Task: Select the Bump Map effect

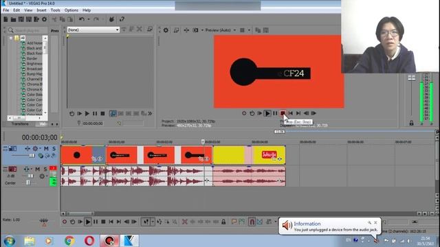Action: (34, 74)
